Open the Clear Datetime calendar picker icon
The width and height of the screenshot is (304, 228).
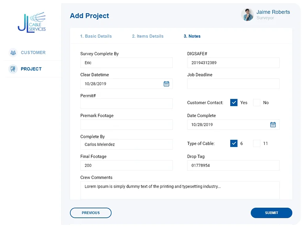click(x=166, y=84)
